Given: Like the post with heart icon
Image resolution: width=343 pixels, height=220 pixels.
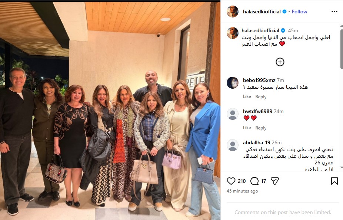Looking at the screenshot, I should click(231, 181).
